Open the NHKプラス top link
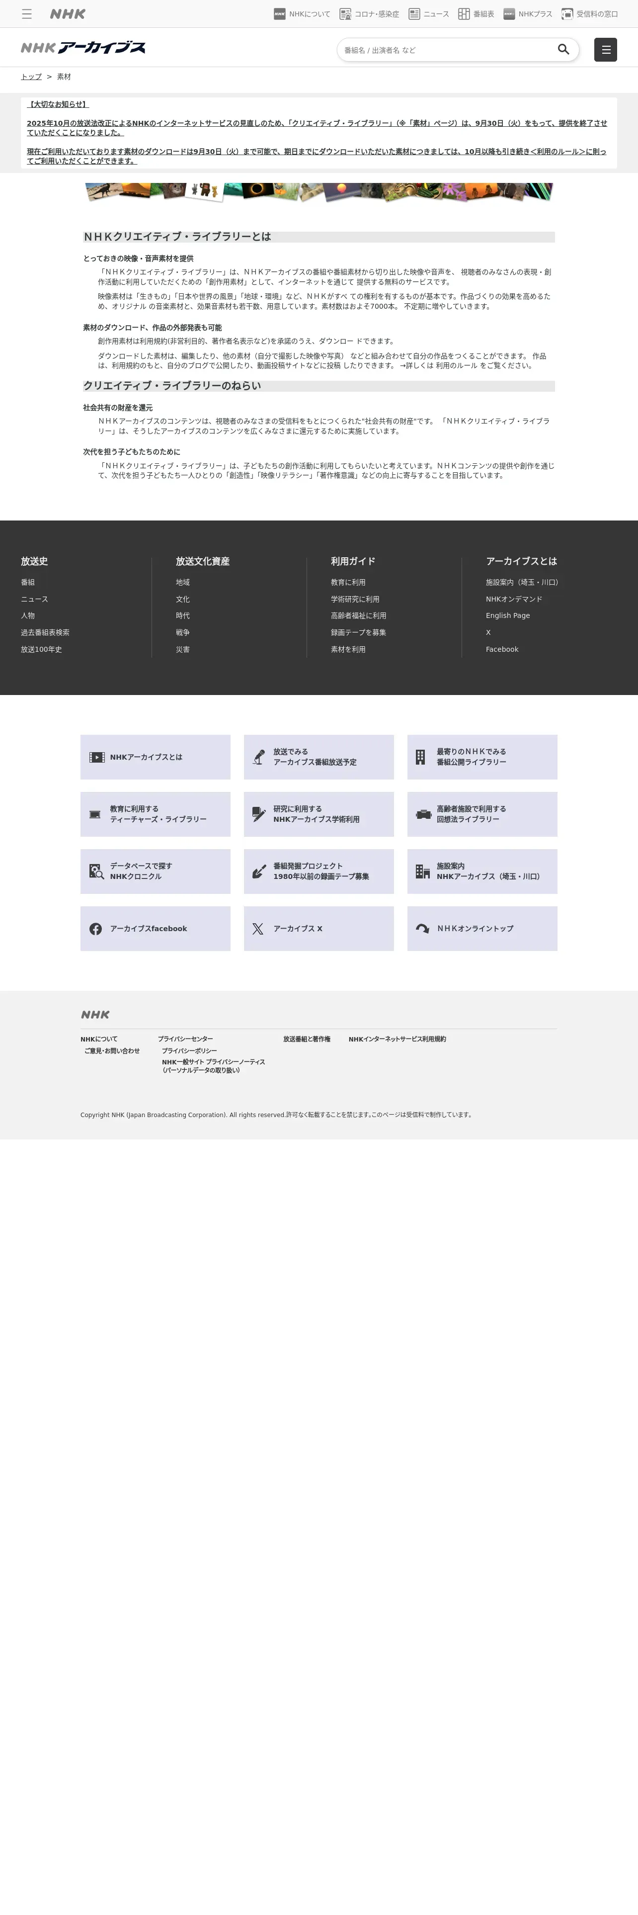Image resolution: width=638 pixels, height=1915 pixels. (x=527, y=14)
